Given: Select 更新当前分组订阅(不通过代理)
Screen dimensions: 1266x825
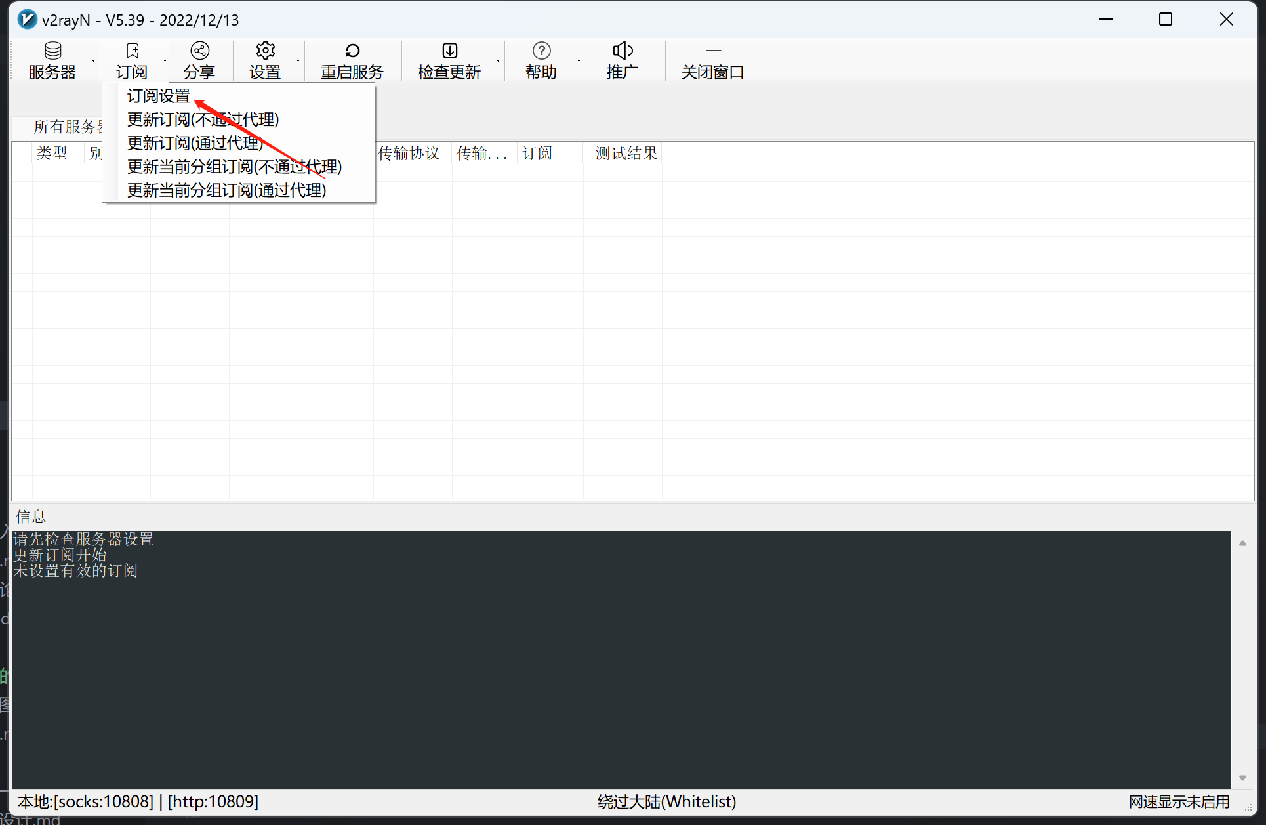Looking at the screenshot, I should tap(239, 167).
